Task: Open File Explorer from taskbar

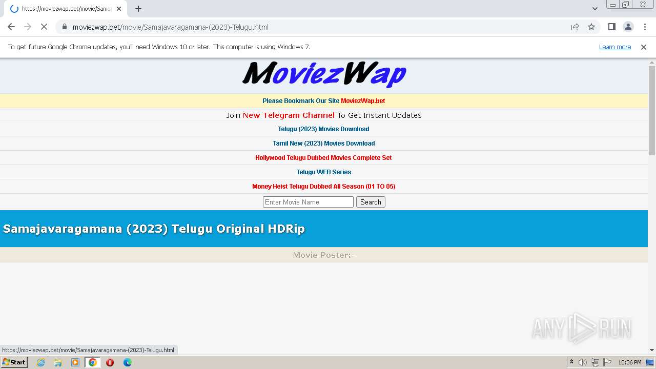Action: (58, 362)
